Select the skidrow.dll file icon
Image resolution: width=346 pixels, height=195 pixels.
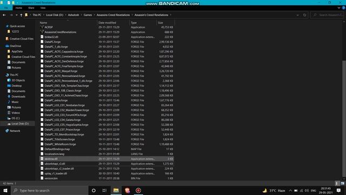pos(42,159)
